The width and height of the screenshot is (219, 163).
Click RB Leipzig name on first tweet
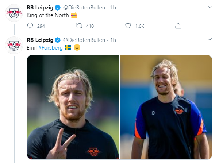40,8
